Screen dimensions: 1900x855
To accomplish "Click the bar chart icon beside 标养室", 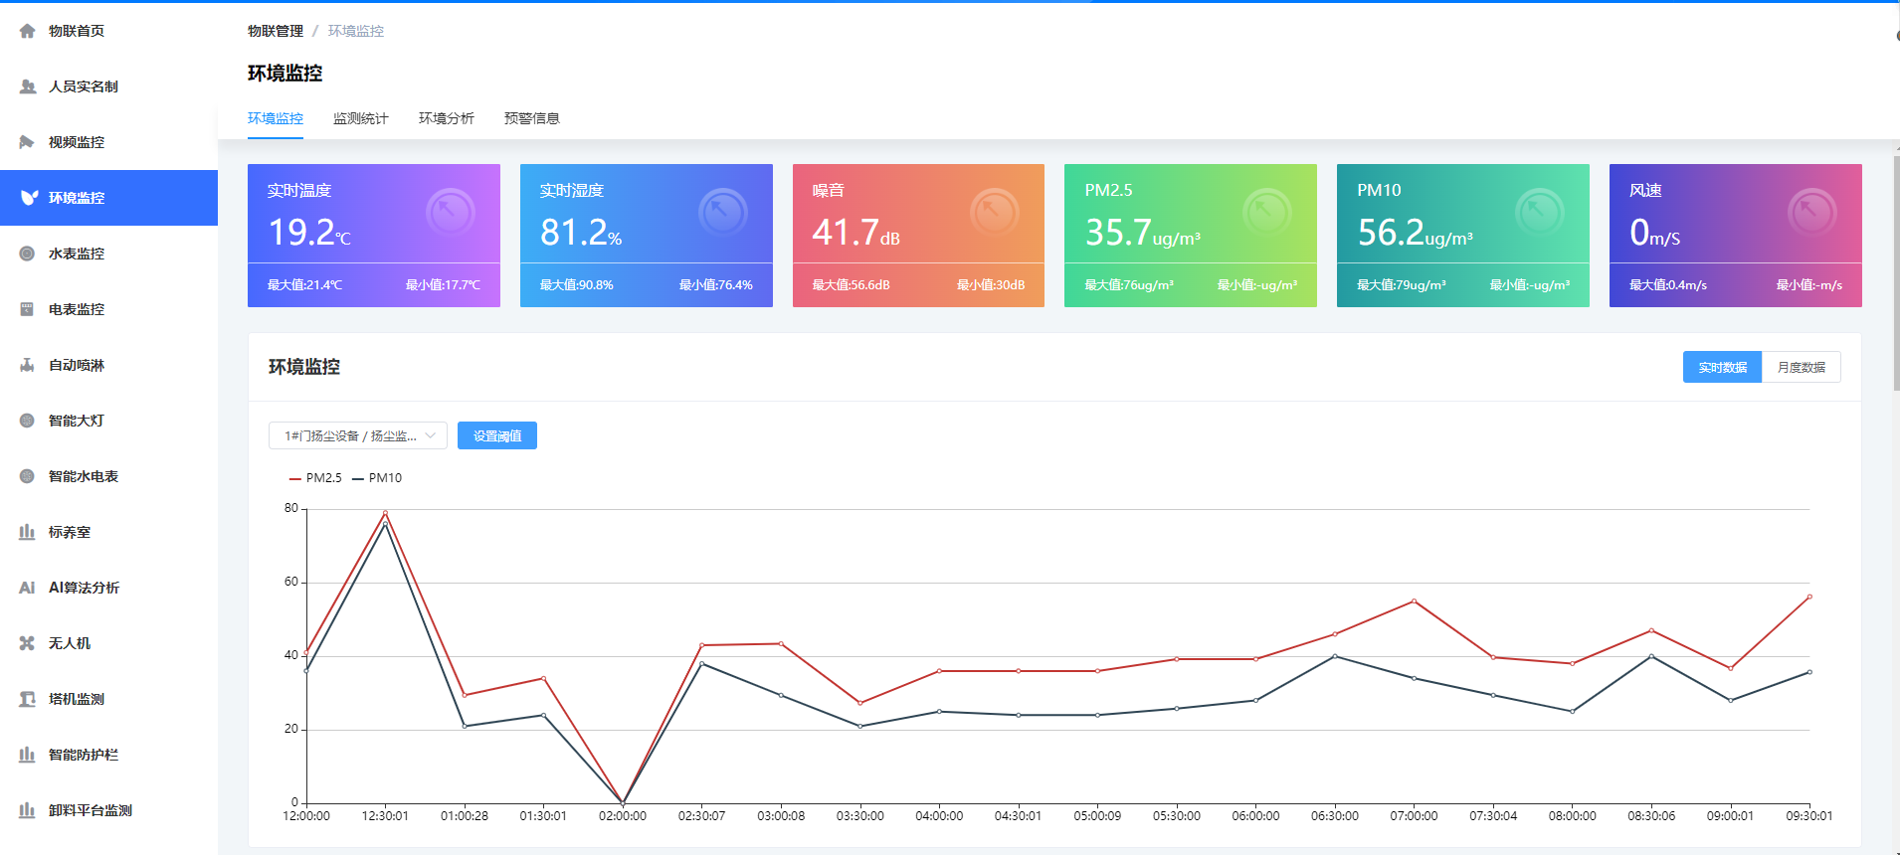I will pos(27,532).
